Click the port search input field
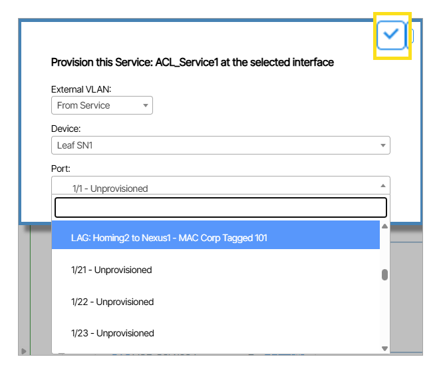 click(220, 208)
